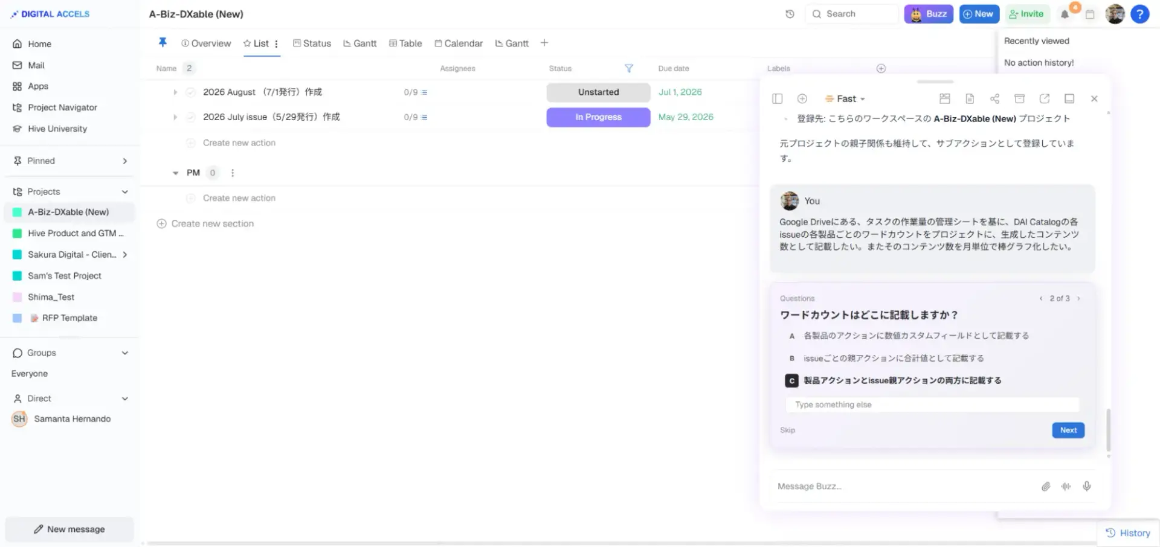Click the Buzz archive box icon

[1019, 98]
